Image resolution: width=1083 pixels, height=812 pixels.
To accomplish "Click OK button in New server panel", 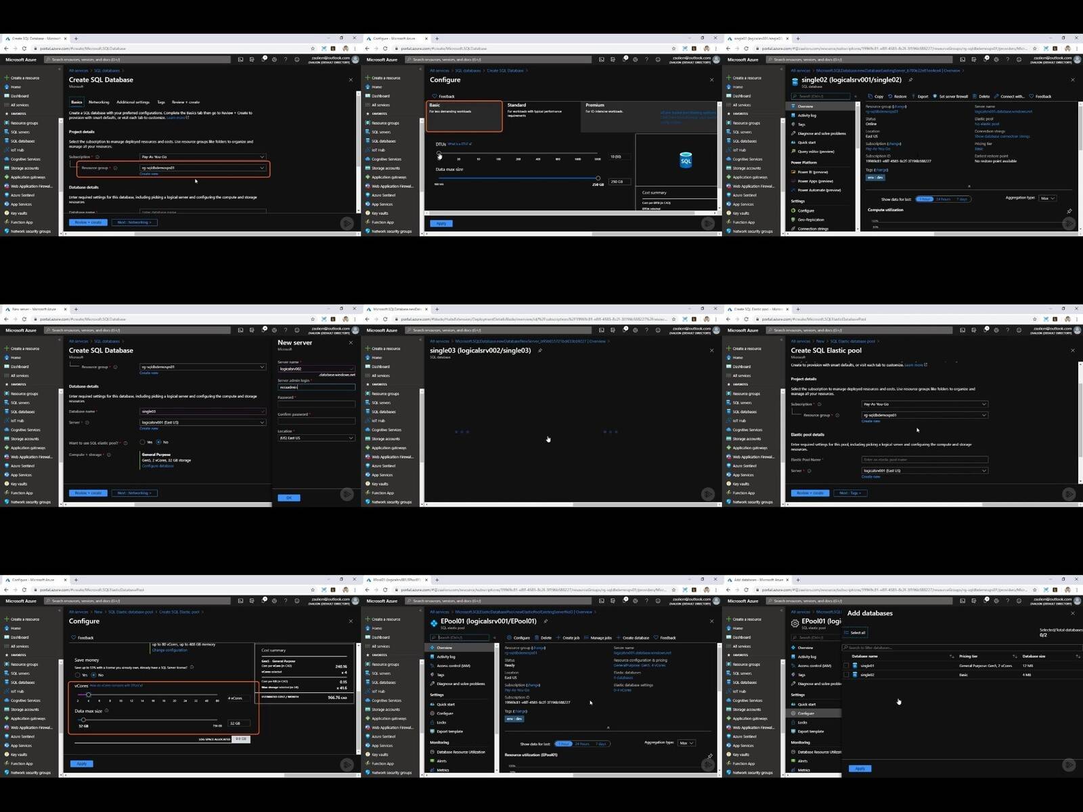I will (x=289, y=497).
